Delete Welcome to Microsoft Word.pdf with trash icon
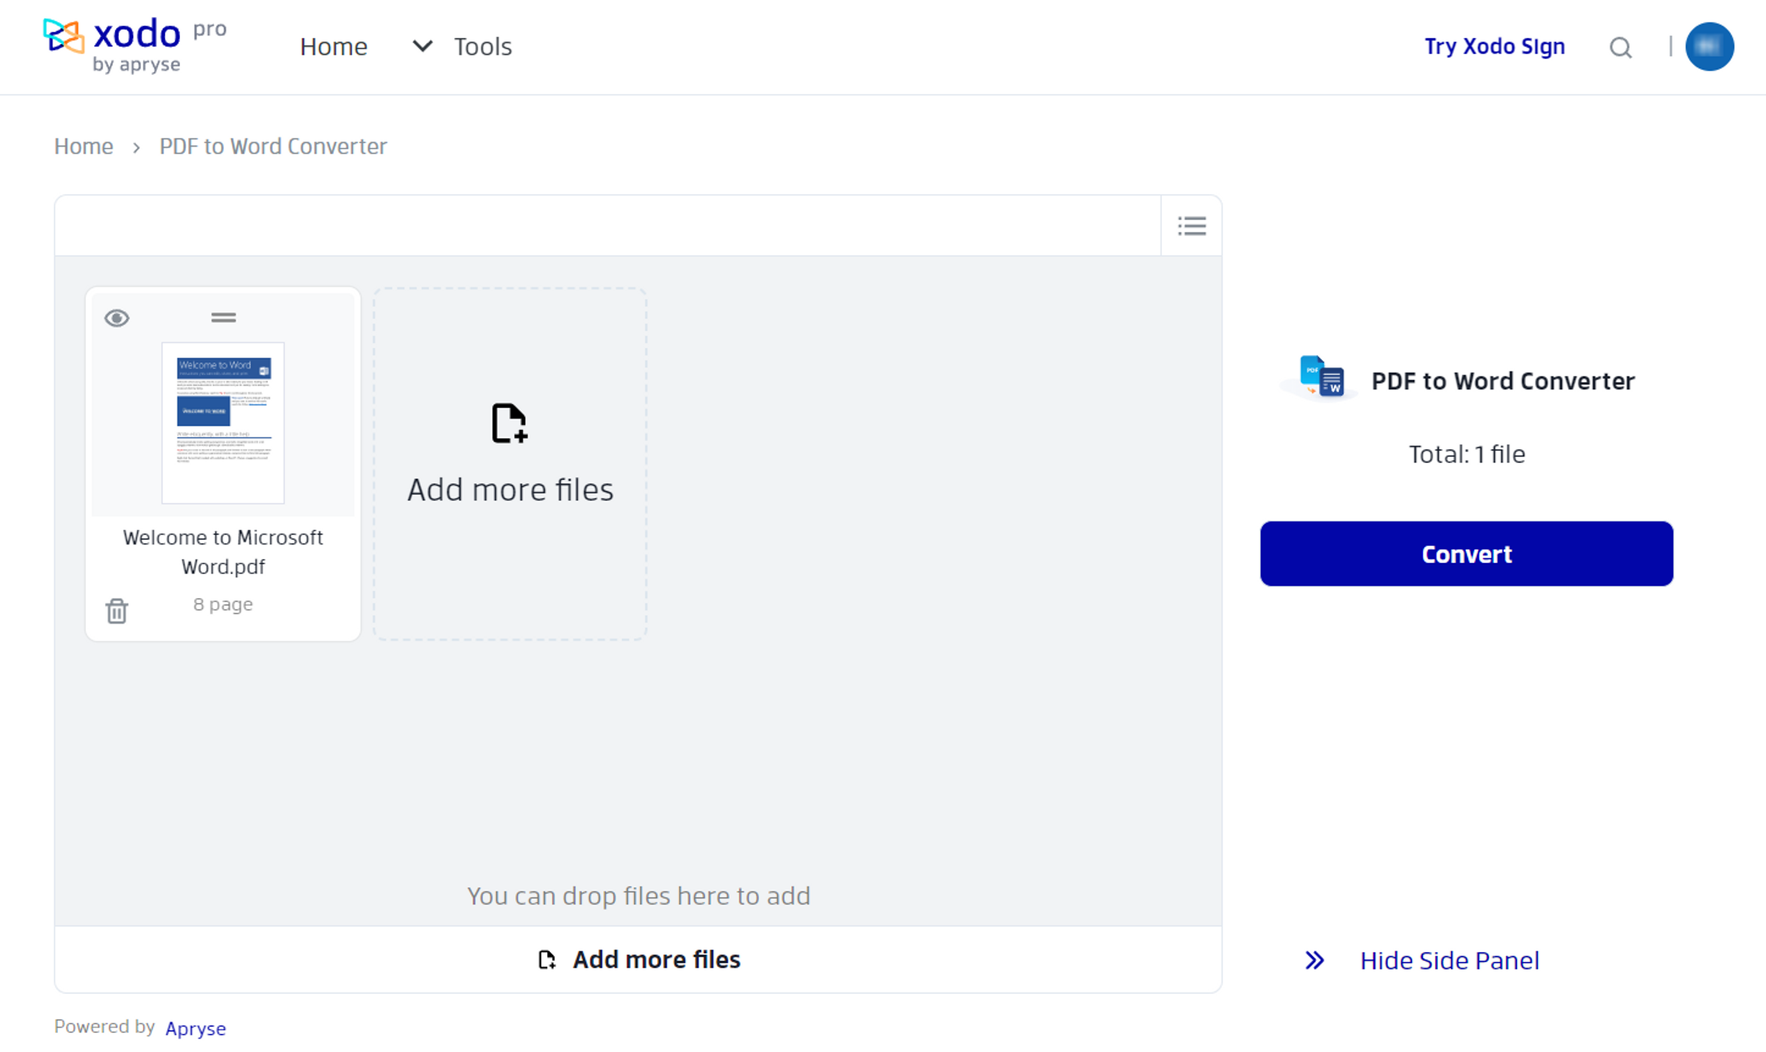The image size is (1766, 1052). 117,610
